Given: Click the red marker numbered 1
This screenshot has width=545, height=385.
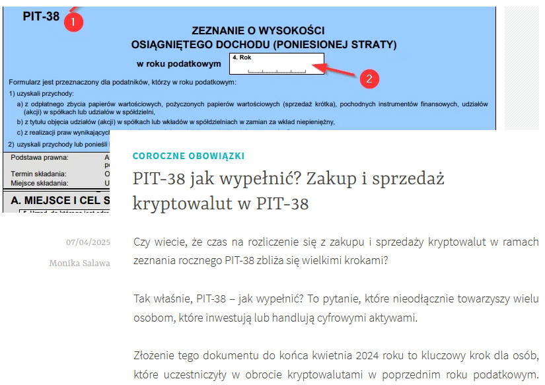Looking at the screenshot, I should click(x=73, y=21).
